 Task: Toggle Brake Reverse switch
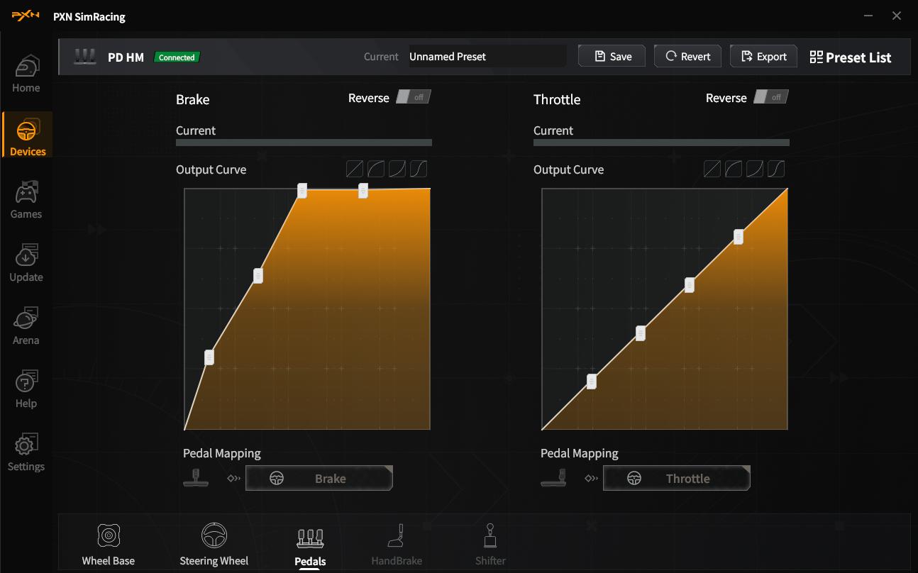[x=413, y=97]
